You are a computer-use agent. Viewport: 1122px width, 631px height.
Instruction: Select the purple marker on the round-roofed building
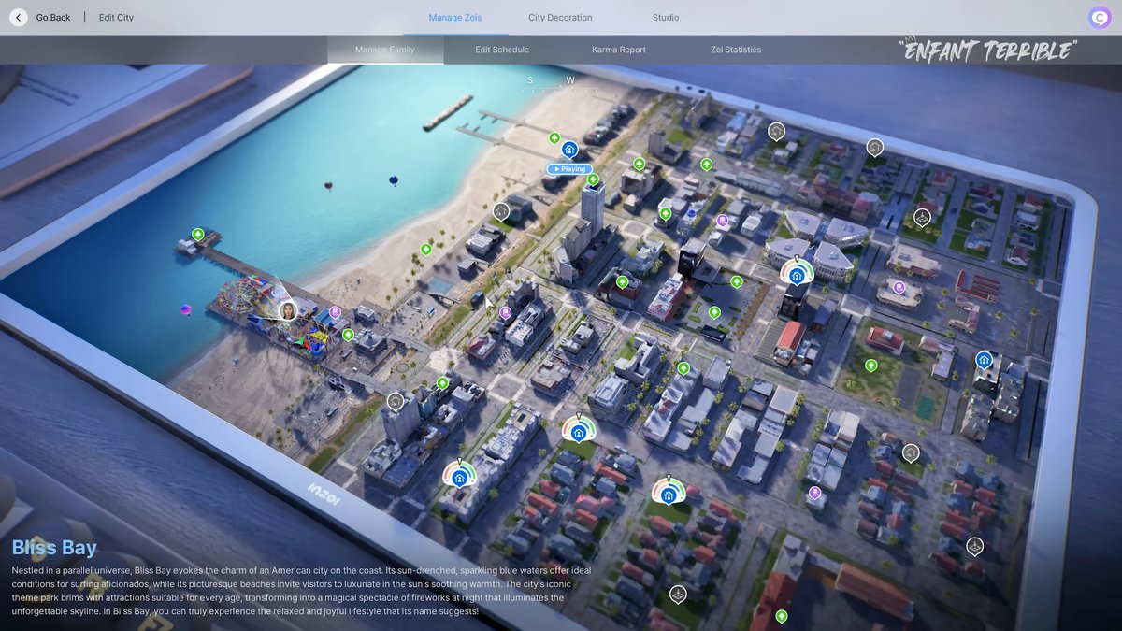click(899, 287)
